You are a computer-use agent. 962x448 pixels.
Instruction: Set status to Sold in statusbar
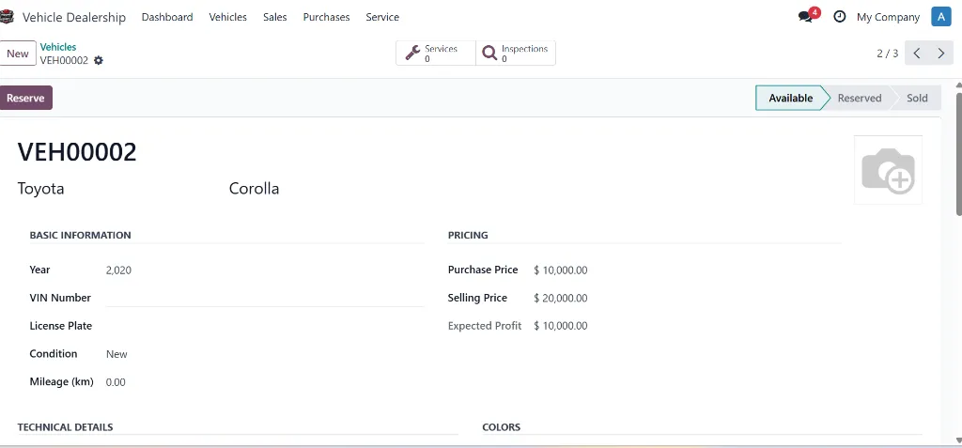(917, 99)
